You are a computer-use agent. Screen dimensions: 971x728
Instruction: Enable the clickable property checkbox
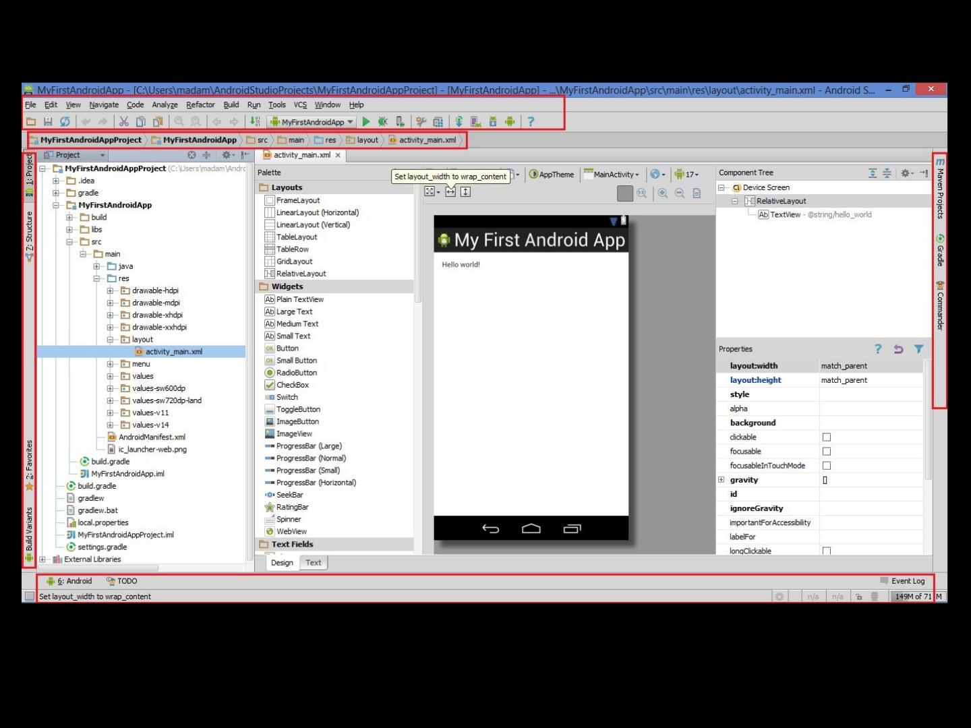(x=827, y=437)
